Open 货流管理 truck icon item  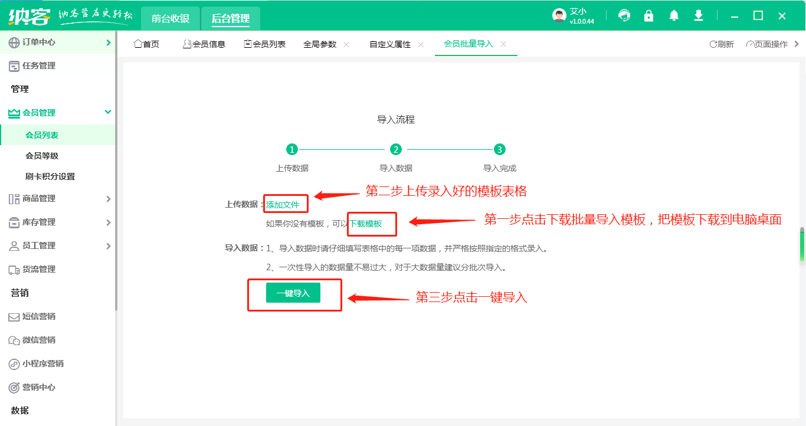39,270
